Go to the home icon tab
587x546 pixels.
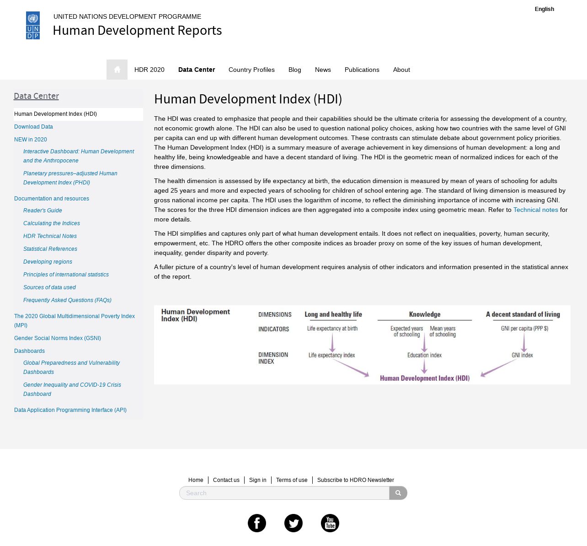[117, 70]
